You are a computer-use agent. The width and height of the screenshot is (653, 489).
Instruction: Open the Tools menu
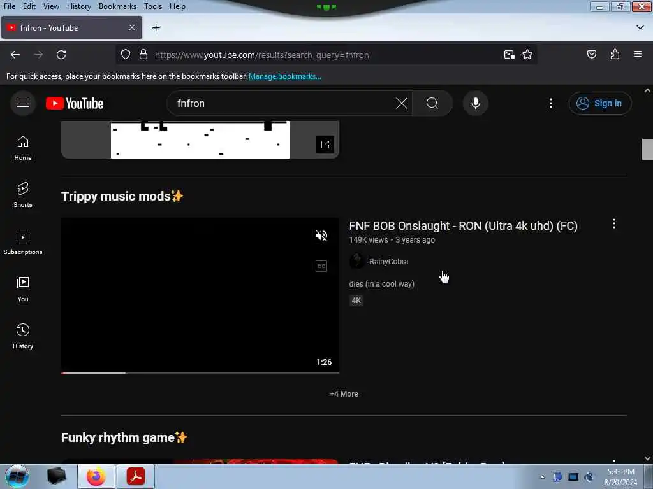[x=153, y=6]
